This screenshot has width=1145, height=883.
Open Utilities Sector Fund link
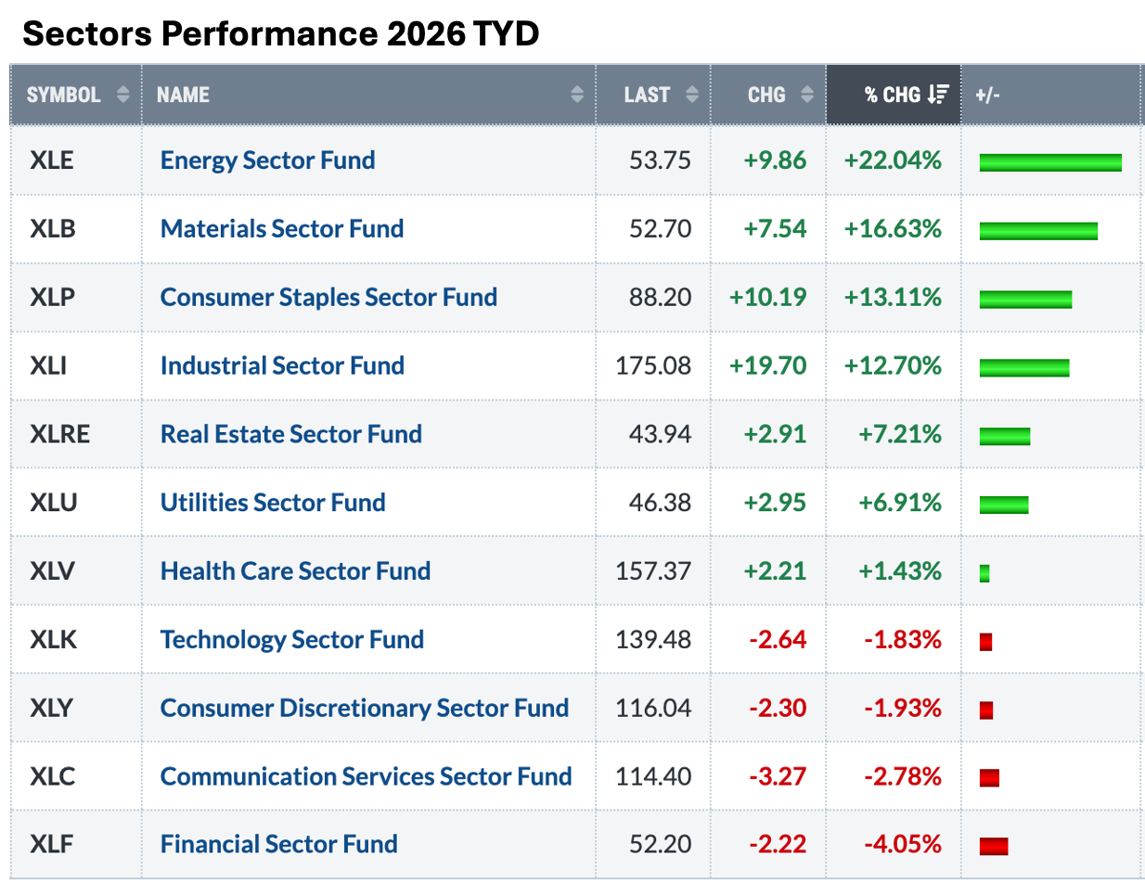click(273, 503)
